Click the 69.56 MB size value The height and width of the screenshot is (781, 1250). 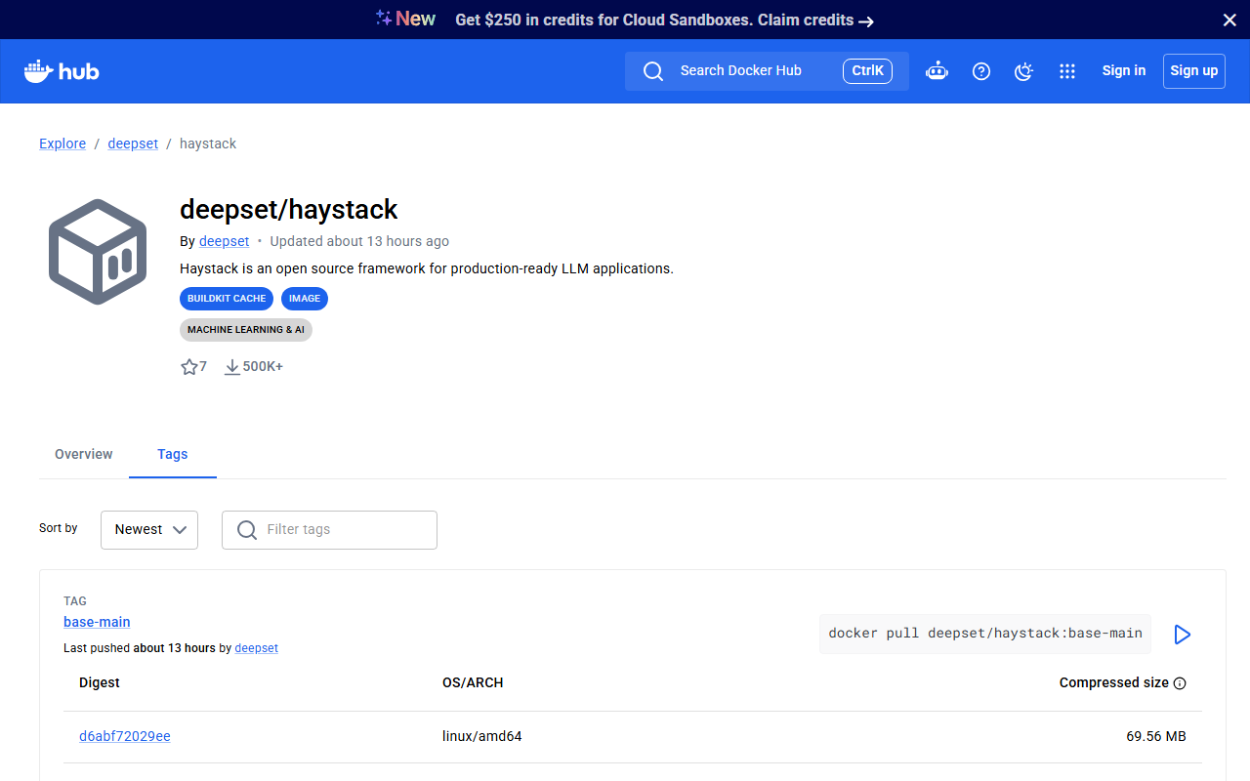click(1156, 736)
